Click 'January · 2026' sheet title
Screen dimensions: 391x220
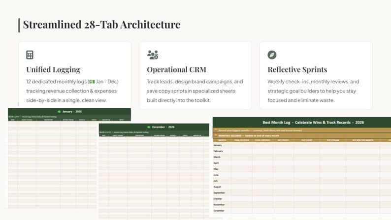[72, 112]
